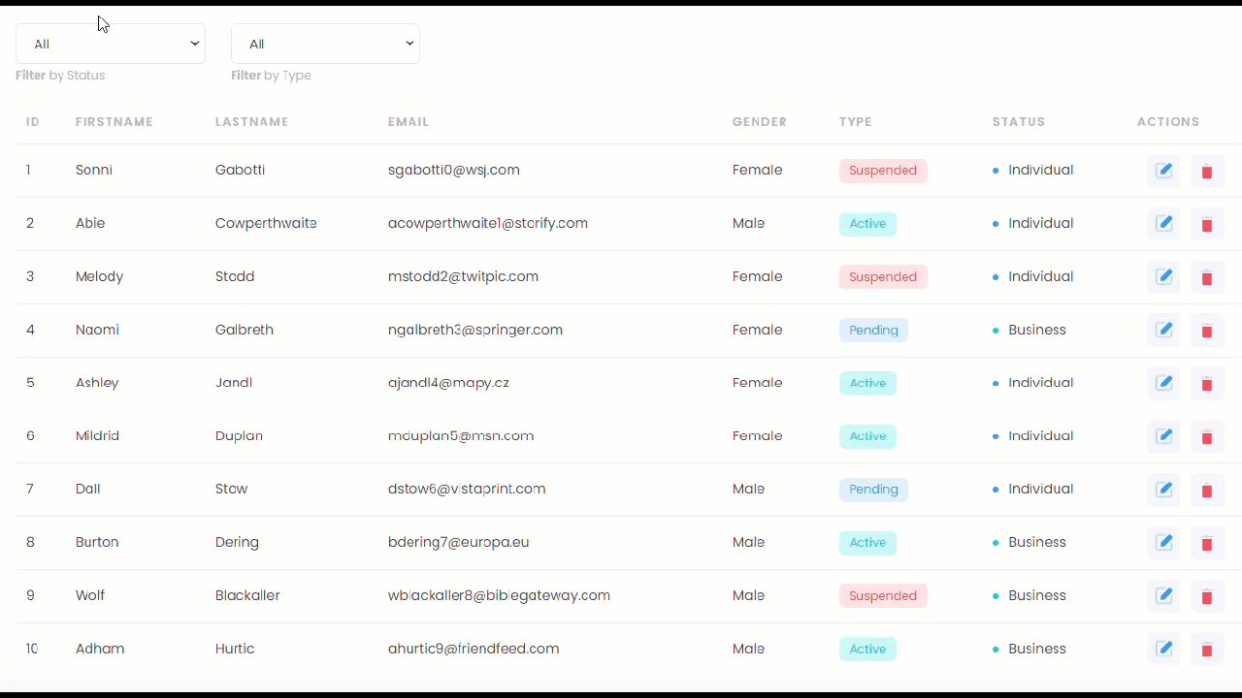Open the Filter by Type dropdown
1242x698 pixels.
pos(325,44)
